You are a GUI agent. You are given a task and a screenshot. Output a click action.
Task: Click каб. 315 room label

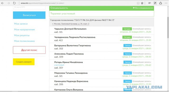pyautogui.click(x=58, y=32)
